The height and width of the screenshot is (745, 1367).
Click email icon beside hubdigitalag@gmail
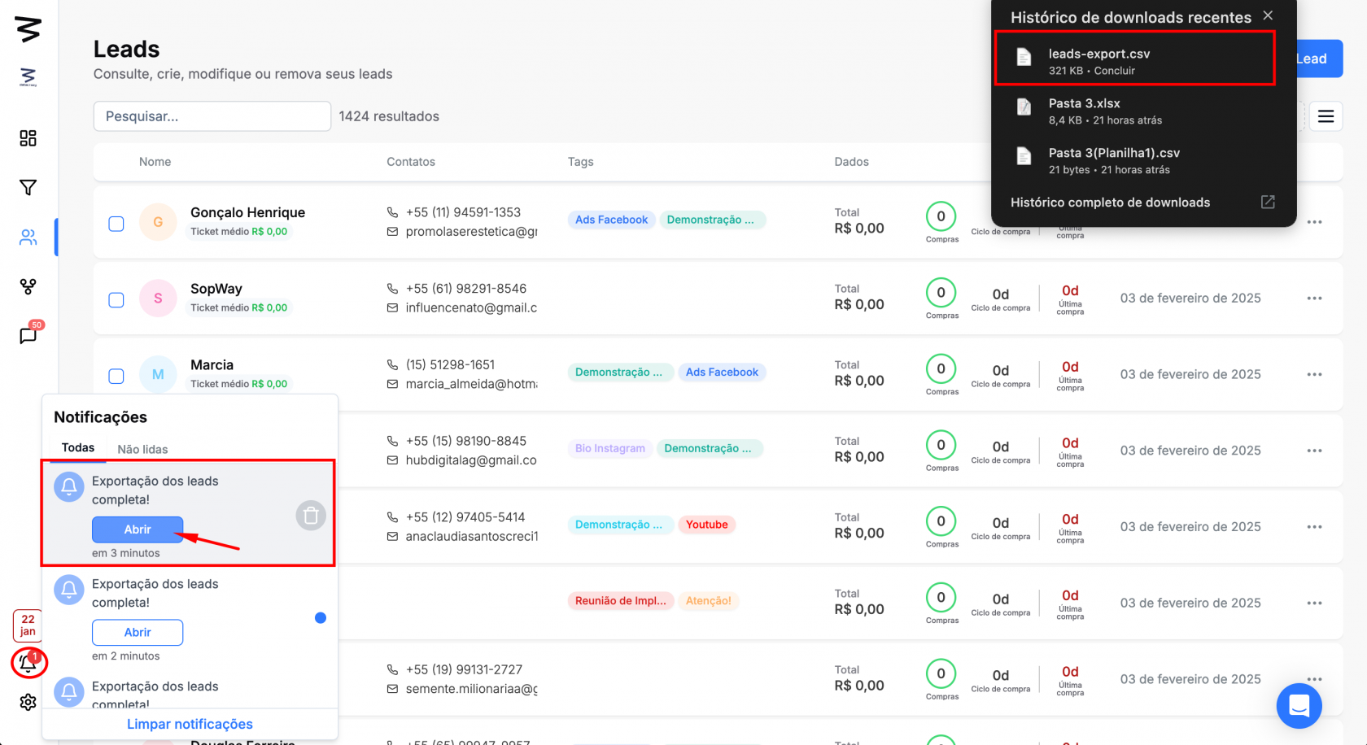click(x=392, y=460)
